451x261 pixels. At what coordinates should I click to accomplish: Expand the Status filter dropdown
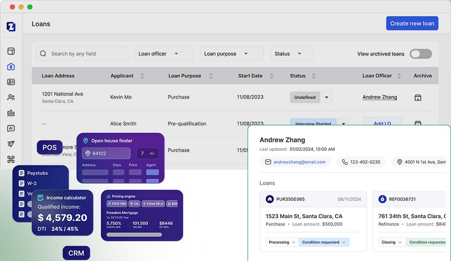tap(292, 53)
